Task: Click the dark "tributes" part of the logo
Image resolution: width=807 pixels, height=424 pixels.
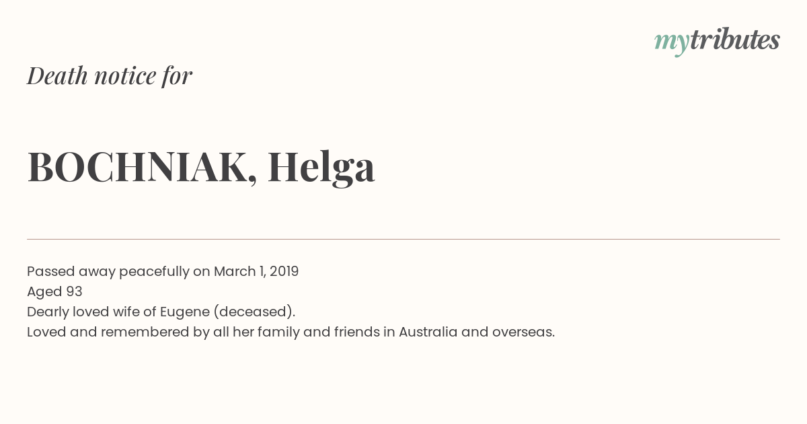Action: tap(735, 39)
